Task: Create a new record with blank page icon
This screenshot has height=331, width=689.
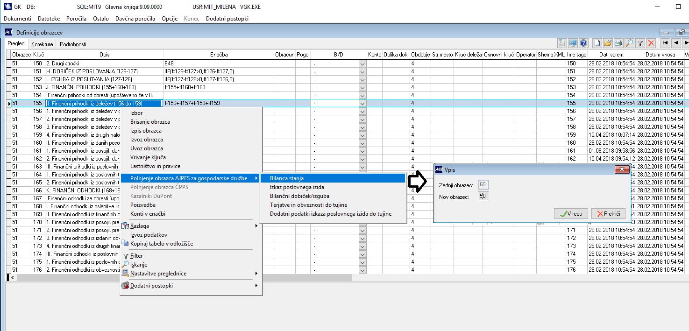Action: point(597,43)
